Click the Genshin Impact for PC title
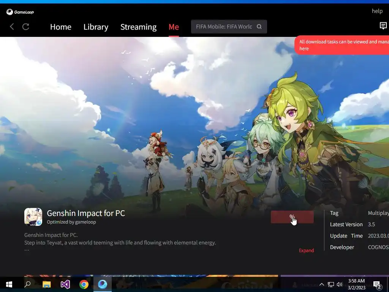 86,213
